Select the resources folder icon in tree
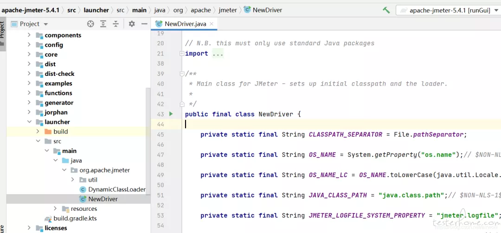The width and height of the screenshot is (501, 233). click(x=65, y=209)
